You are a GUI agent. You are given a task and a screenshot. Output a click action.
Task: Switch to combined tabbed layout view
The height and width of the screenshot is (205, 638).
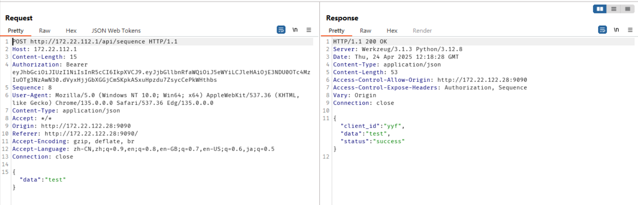tap(627, 9)
